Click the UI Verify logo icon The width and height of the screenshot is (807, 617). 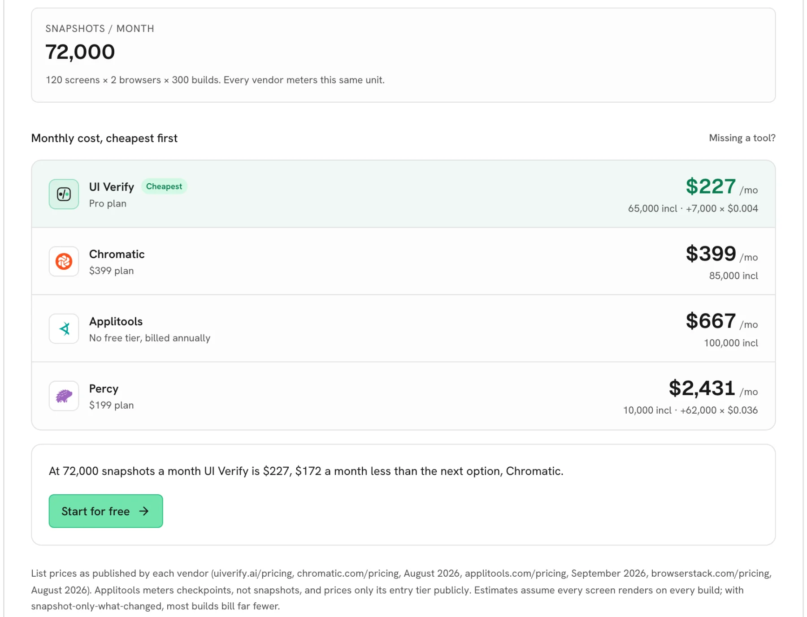click(64, 194)
